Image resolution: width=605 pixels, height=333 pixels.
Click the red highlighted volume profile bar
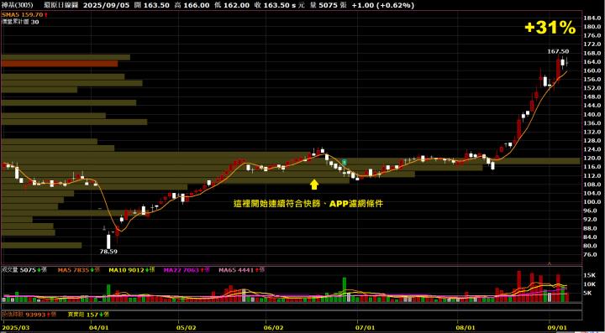coord(60,64)
